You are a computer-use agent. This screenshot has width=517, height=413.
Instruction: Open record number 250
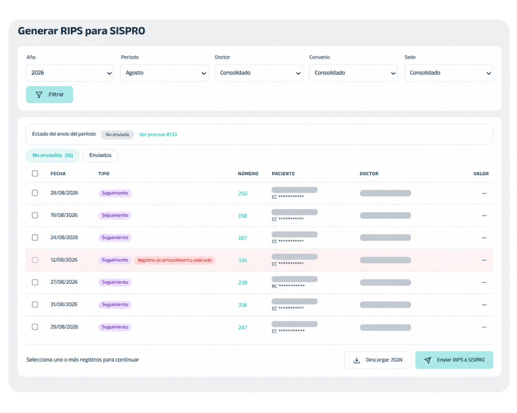pyautogui.click(x=243, y=193)
